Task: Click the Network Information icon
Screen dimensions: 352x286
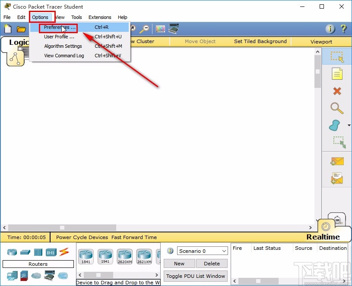Action: click(330, 29)
